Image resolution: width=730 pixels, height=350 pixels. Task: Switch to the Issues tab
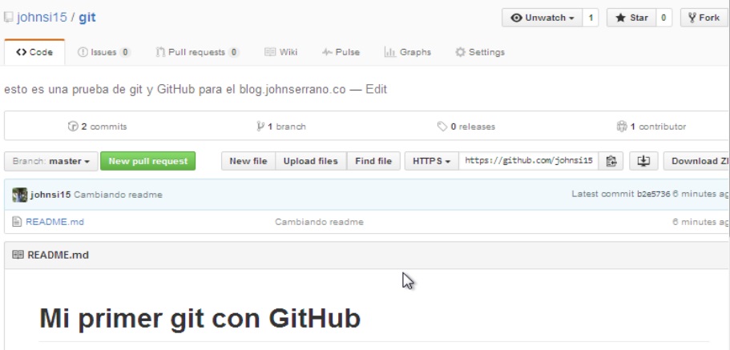tap(104, 52)
